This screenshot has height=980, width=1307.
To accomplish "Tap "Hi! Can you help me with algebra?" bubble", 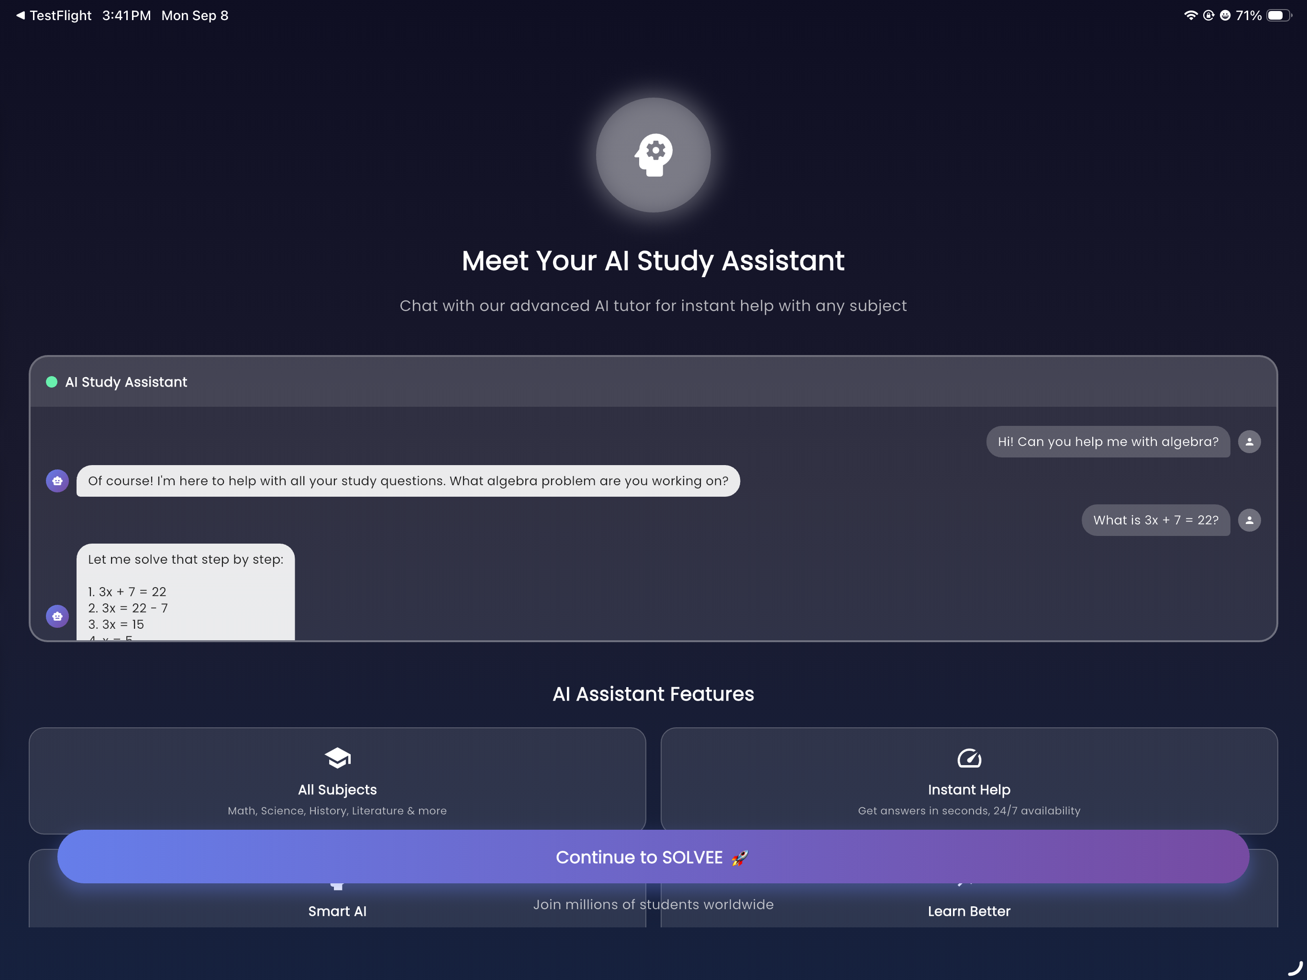I will pyautogui.click(x=1108, y=442).
